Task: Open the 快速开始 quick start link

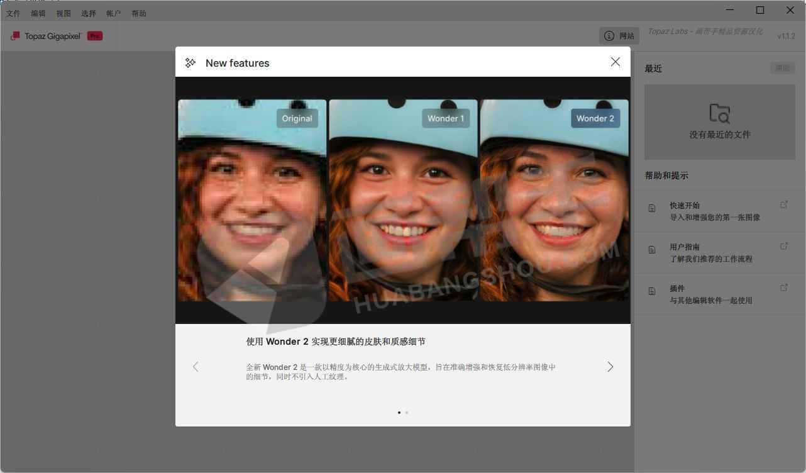Action: 719,211
